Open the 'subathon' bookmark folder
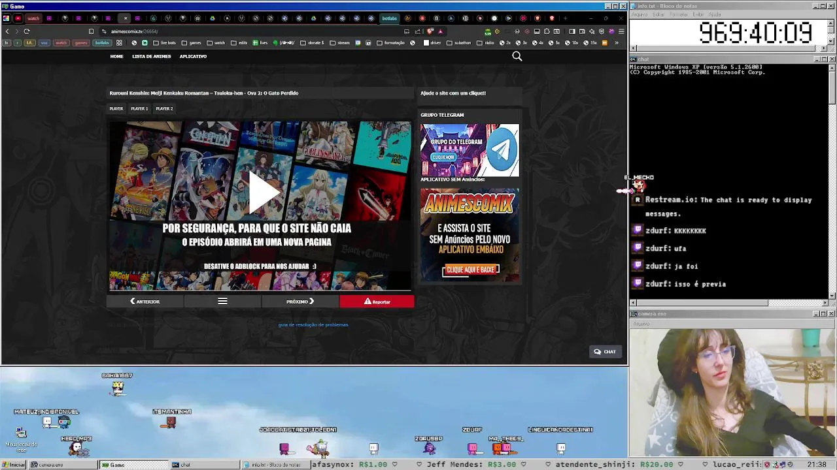This screenshot has height=470, width=837. [458, 43]
